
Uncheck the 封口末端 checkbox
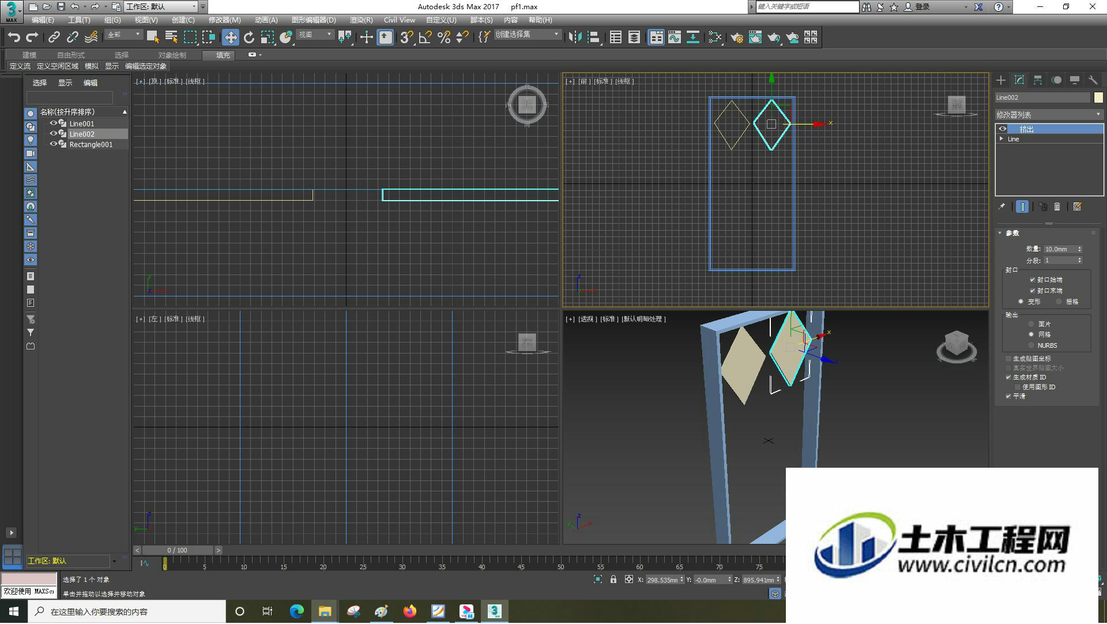[1032, 291]
